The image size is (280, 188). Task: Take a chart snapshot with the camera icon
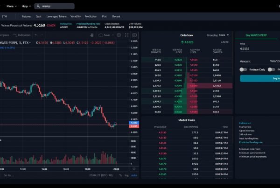tap(134, 35)
